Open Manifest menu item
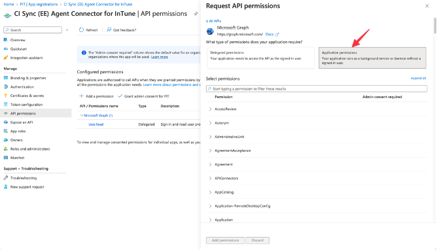The width and height of the screenshot is (437, 250). click(17, 158)
